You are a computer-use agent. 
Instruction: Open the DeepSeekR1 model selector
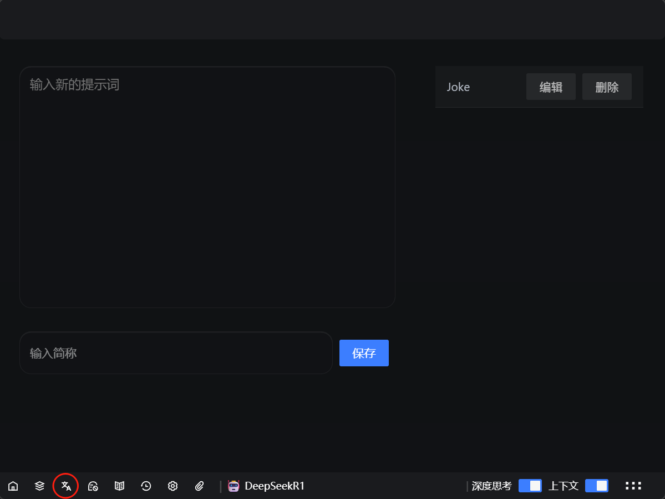click(x=275, y=486)
